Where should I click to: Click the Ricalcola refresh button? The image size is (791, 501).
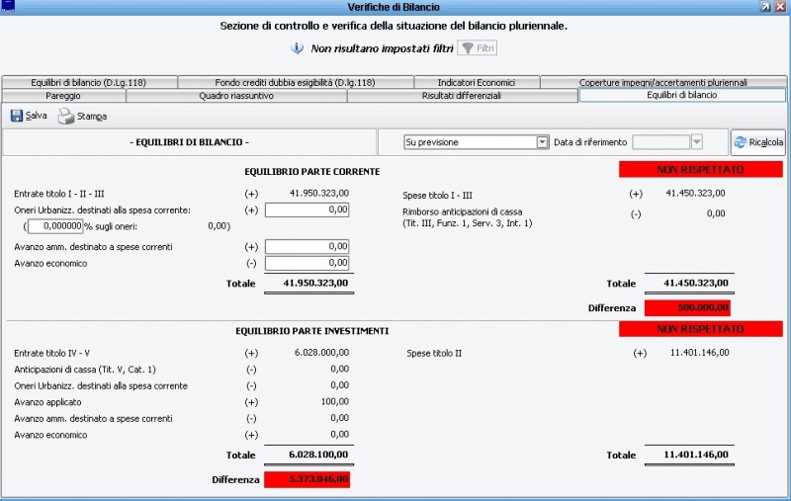(x=757, y=142)
